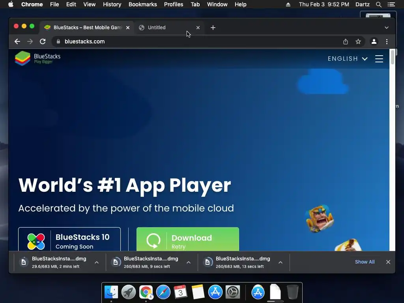Open Trash from the Dock
The width and height of the screenshot is (404, 303).
(292, 292)
